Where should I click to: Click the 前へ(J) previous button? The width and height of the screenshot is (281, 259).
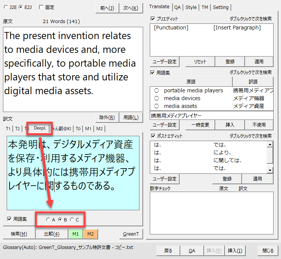pyautogui.click(x=107, y=8)
